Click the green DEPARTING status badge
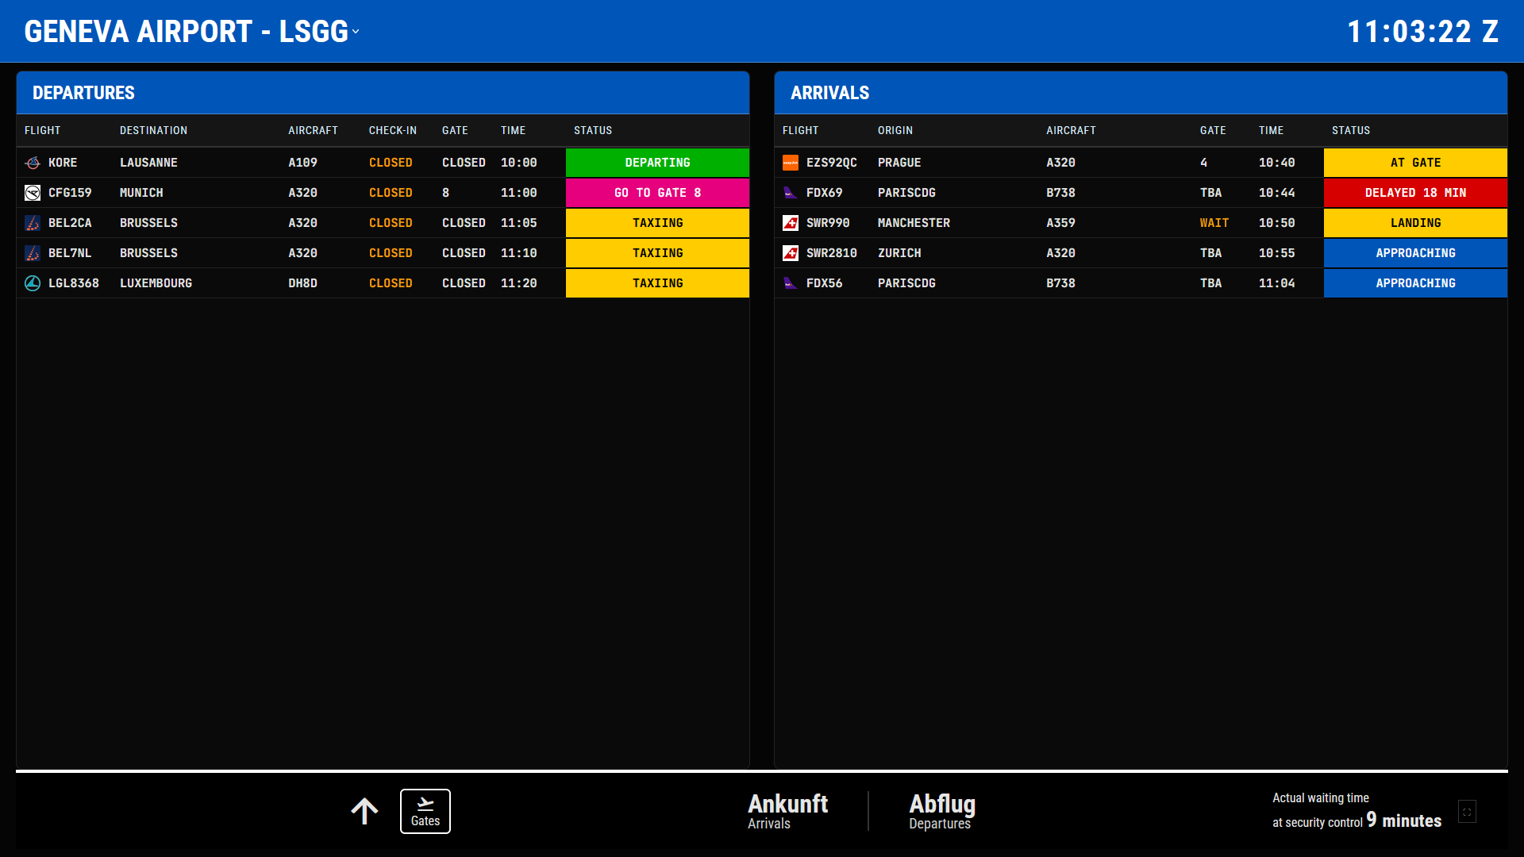This screenshot has height=857, width=1524. coord(657,163)
